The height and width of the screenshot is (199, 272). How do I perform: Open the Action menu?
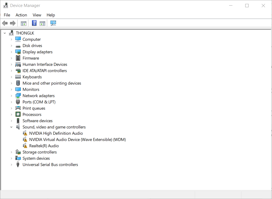click(21, 15)
